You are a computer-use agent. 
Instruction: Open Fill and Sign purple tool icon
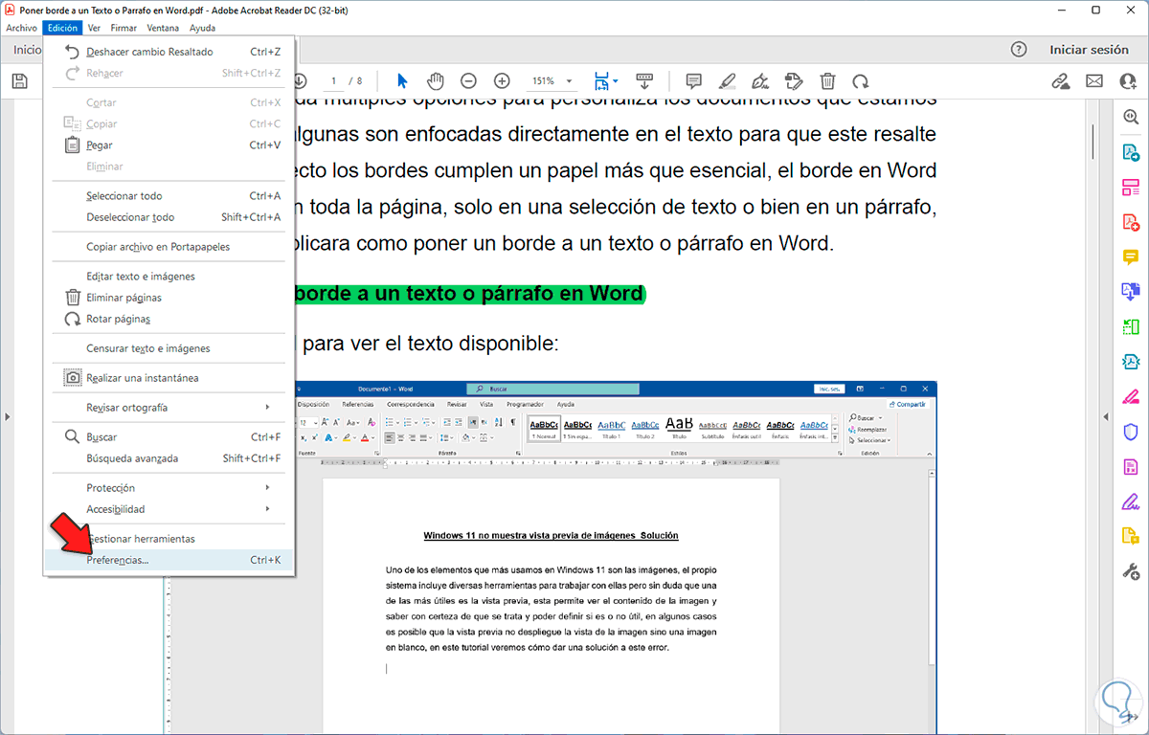tap(1131, 501)
